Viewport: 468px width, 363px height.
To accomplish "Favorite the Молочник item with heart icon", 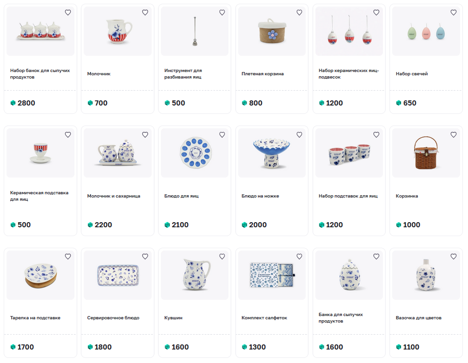I will pos(145,13).
